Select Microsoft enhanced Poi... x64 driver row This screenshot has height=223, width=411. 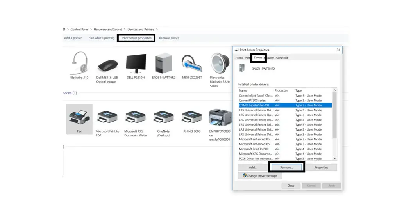click(285, 139)
